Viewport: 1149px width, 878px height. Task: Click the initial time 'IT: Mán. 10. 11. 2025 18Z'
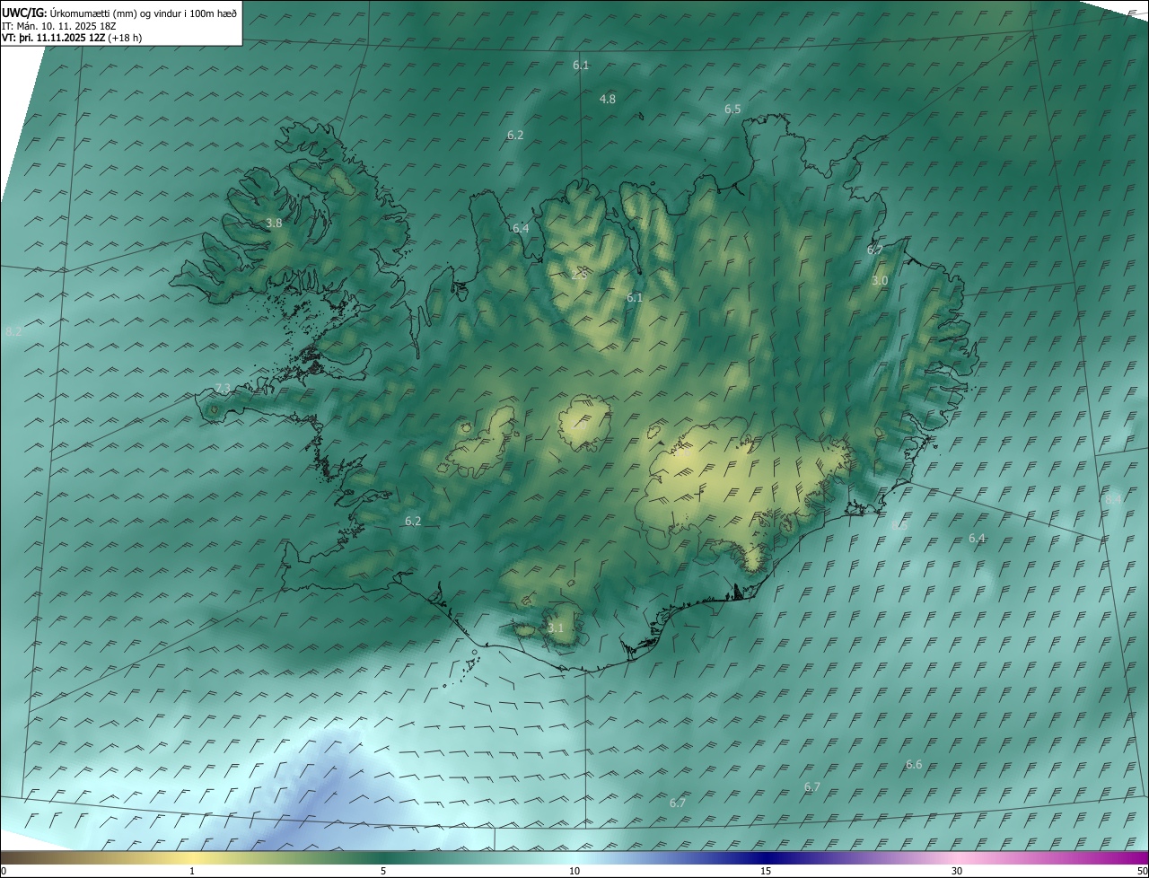(x=61, y=26)
